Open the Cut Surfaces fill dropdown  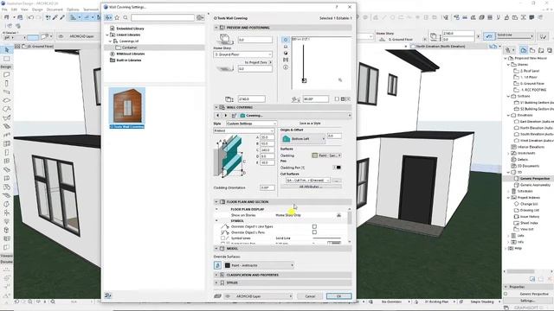pyautogui.click(x=308, y=181)
